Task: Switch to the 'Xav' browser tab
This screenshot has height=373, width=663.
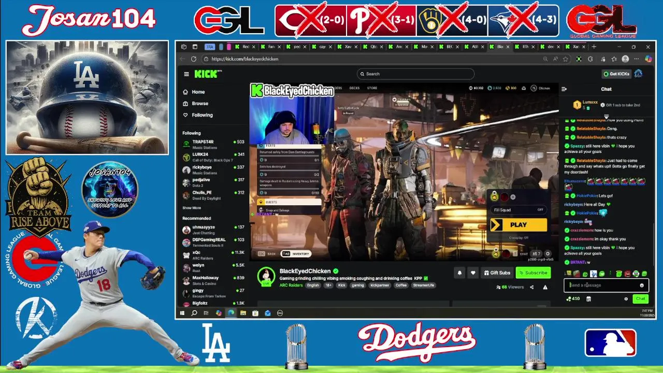Action: (349, 47)
